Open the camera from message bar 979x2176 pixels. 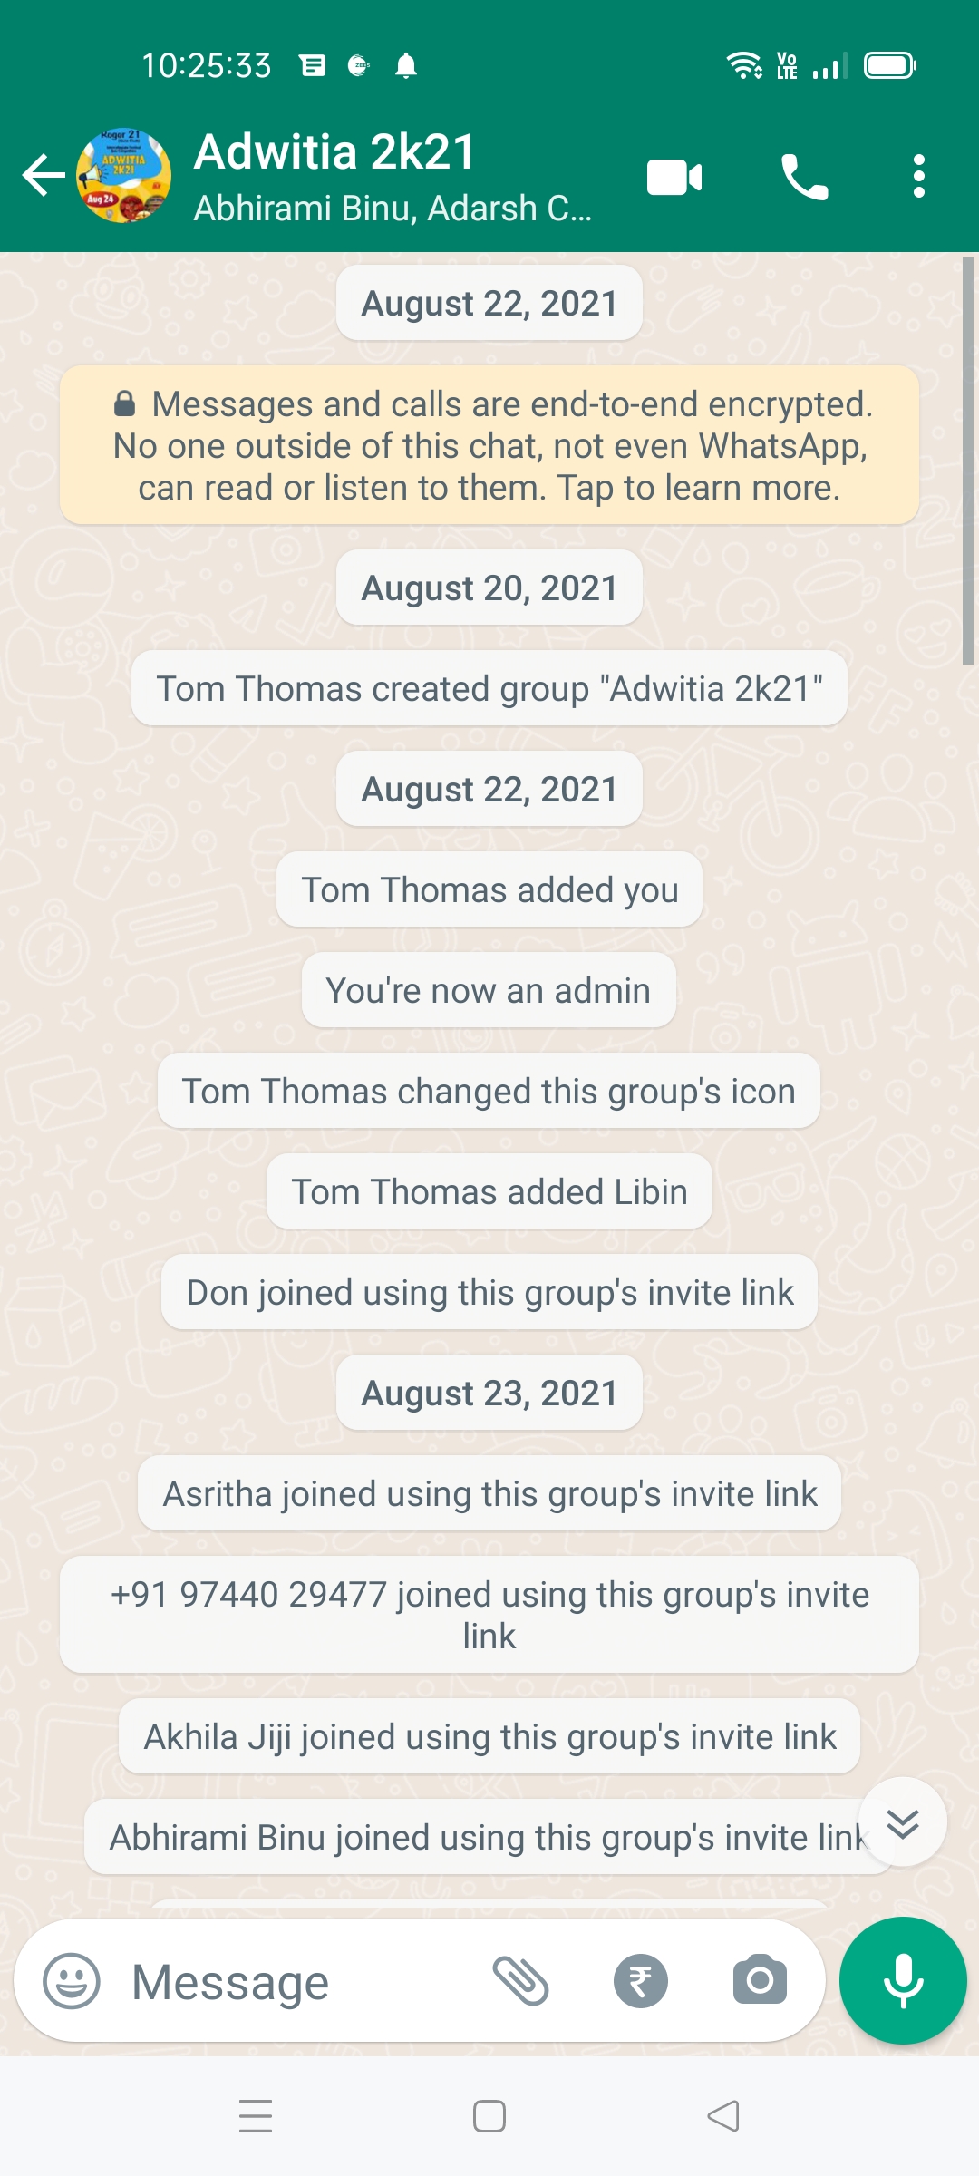(x=760, y=1981)
